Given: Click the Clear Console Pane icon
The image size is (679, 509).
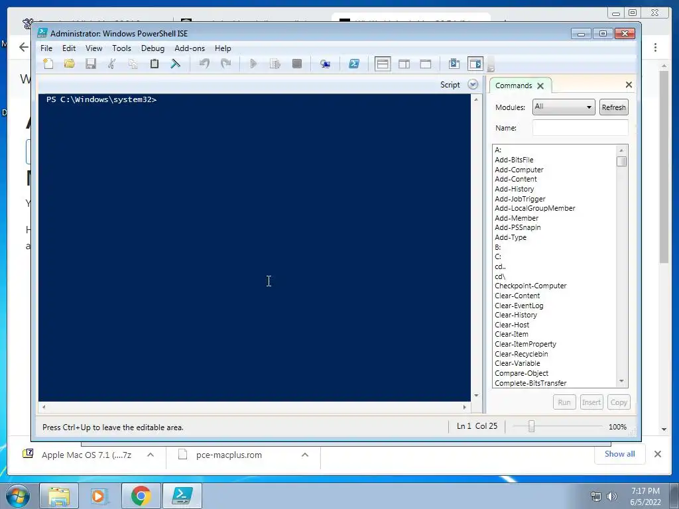Looking at the screenshot, I should [x=175, y=64].
